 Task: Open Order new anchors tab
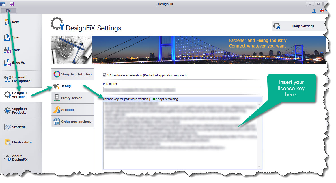click(x=73, y=122)
